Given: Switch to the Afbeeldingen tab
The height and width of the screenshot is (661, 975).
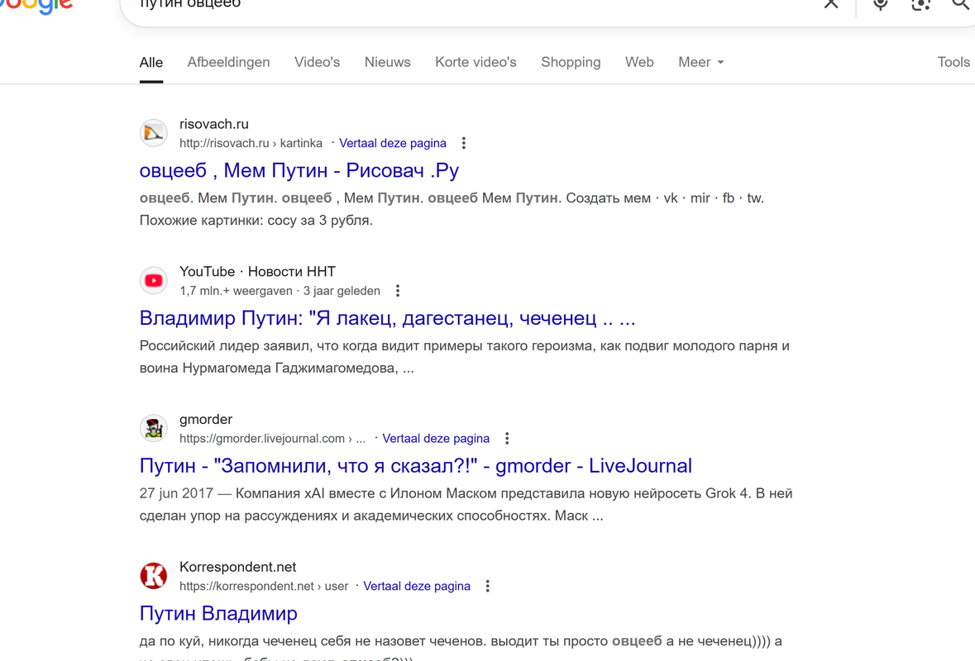Looking at the screenshot, I should 229,62.
